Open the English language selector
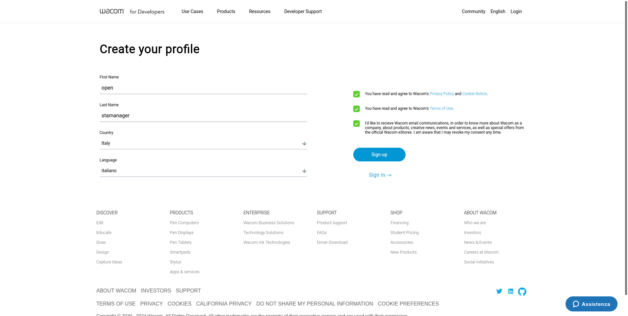Screen dimensions: 628x316 point(497,11)
